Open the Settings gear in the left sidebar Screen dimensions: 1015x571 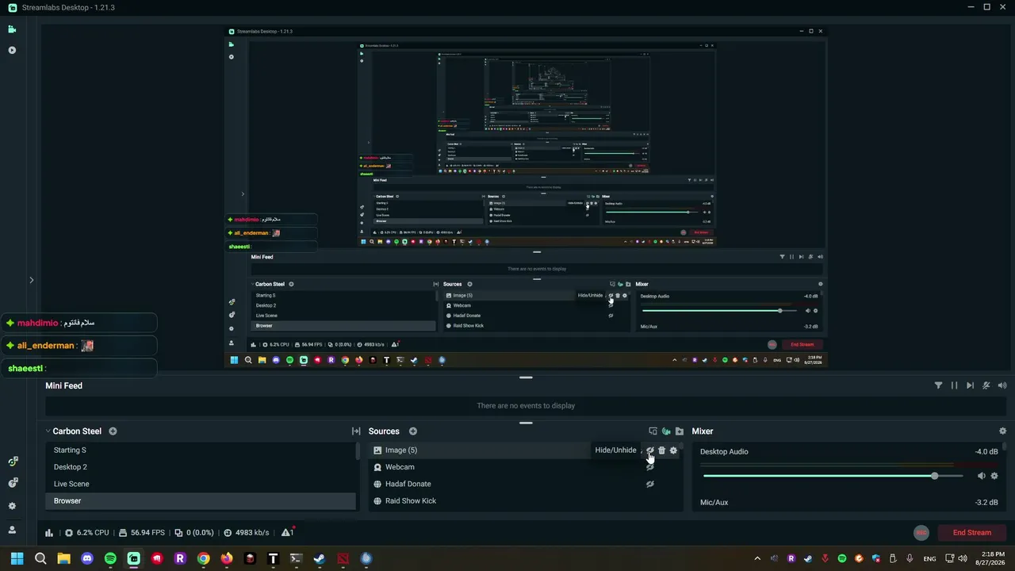[x=12, y=506]
